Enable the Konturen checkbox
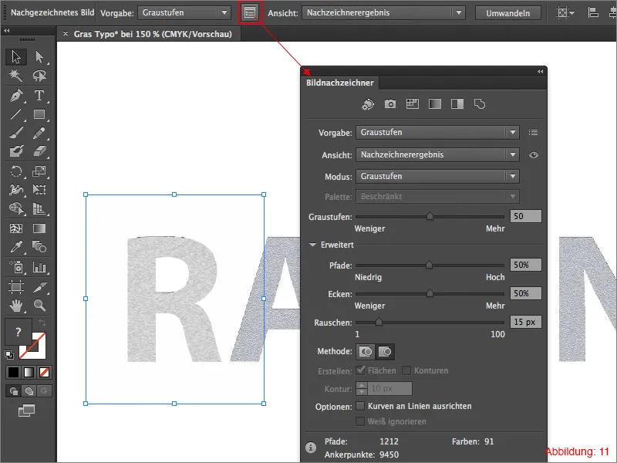The height and width of the screenshot is (463, 617). tap(406, 370)
